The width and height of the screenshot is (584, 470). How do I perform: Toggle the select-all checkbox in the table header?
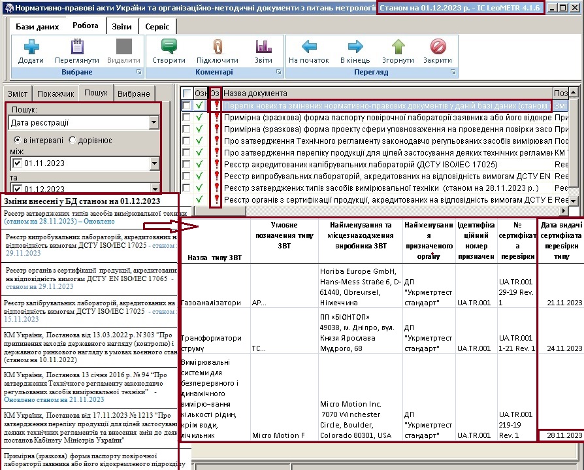pos(187,93)
